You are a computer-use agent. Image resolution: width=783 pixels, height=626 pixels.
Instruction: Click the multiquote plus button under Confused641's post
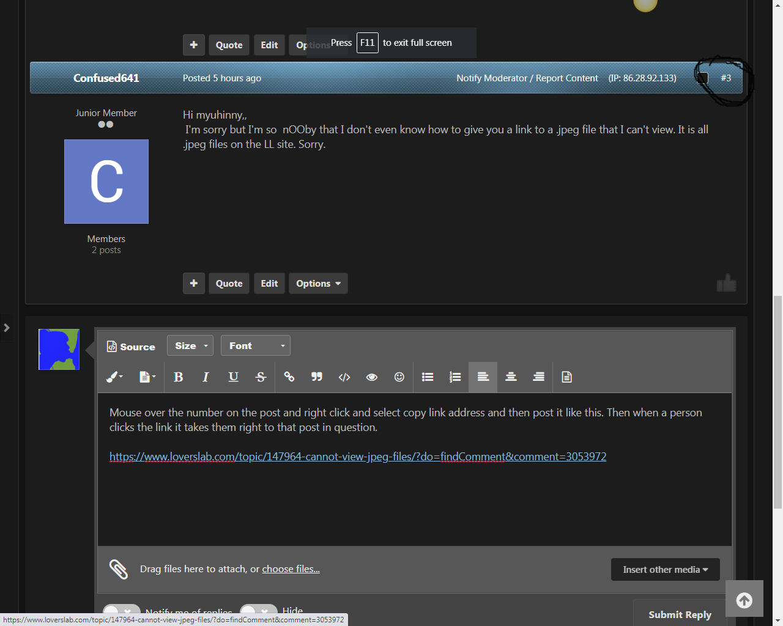194,284
